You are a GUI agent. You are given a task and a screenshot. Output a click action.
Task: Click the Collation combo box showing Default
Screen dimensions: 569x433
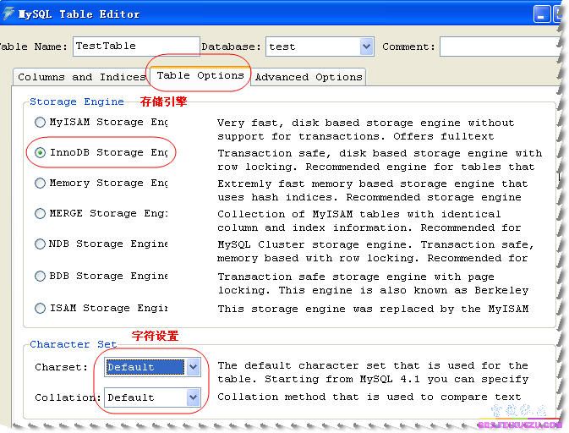[x=152, y=397]
